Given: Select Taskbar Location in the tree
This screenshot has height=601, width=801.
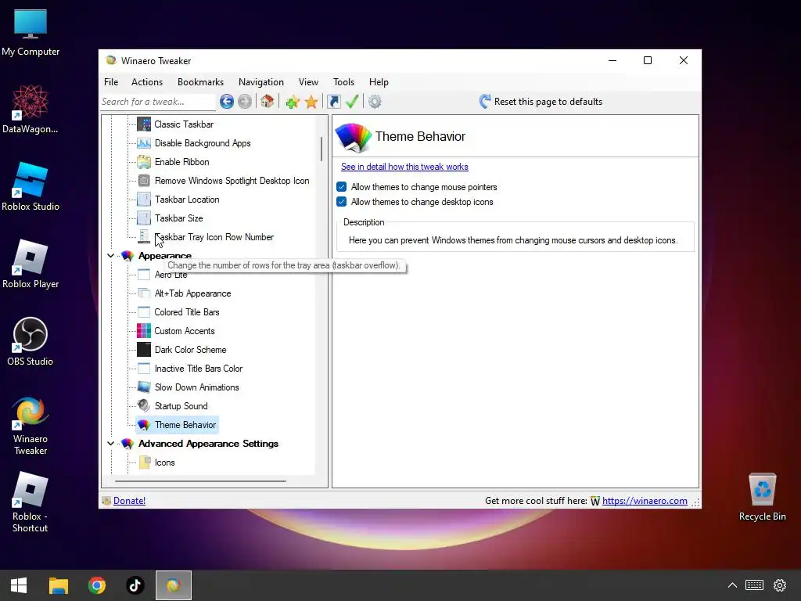Looking at the screenshot, I should click(187, 200).
